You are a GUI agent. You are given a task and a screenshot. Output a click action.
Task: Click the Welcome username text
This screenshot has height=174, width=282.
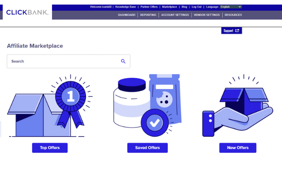(101, 7)
